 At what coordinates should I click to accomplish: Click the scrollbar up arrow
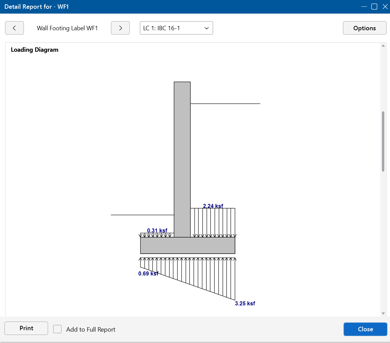[x=383, y=46]
